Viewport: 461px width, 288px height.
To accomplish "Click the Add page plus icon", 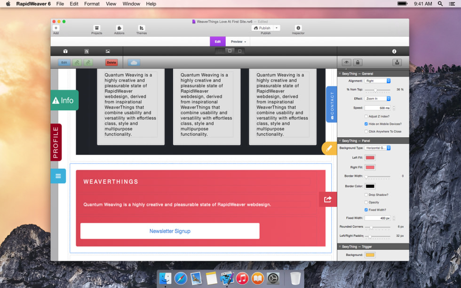I will tap(56, 28).
